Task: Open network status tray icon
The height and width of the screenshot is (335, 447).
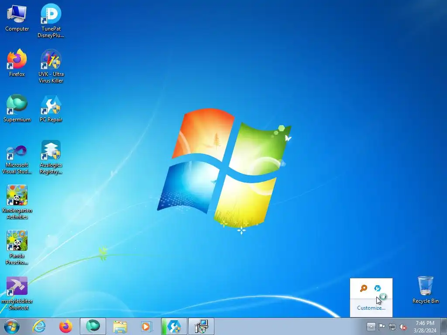Action: pos(392,327)
